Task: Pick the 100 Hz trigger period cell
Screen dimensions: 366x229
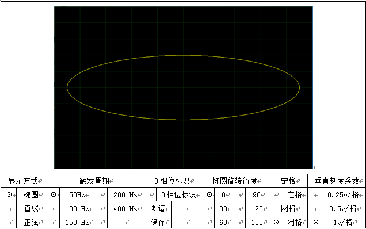Action: pos(77,208)
